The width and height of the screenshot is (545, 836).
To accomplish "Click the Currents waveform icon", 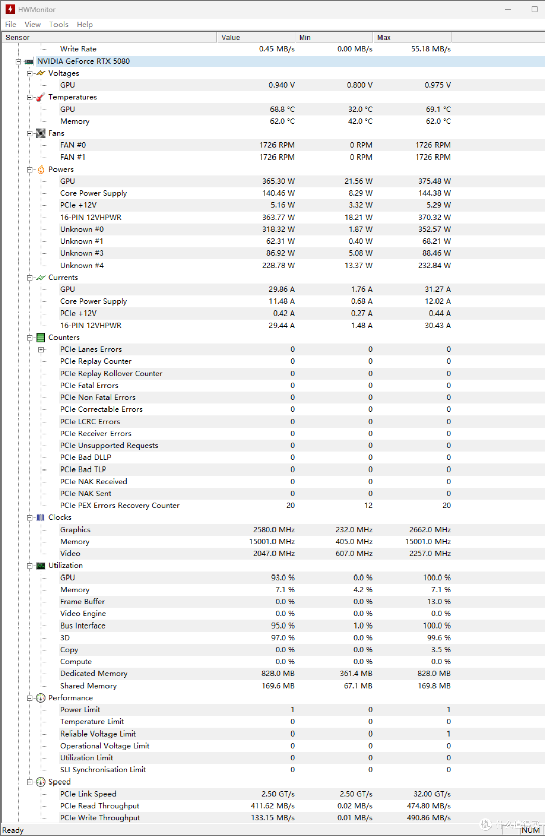I will point(41,278).
